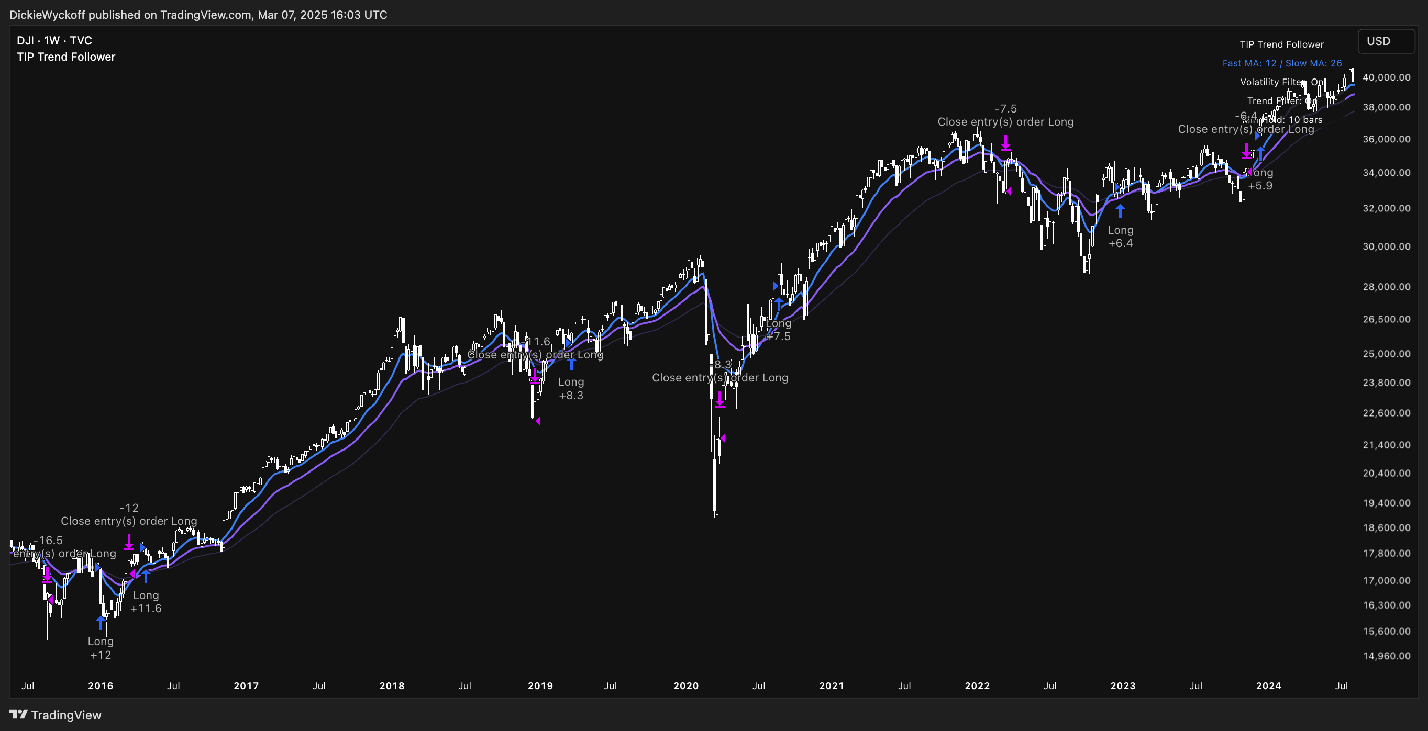Image resolution: width=1428 pixels, height=731 pixels.
Task: Click the 2021 year label on time axis
Action: pyautogui.click(x=832, y=685)
